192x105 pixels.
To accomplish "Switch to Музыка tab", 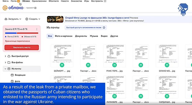I will 94,36.
